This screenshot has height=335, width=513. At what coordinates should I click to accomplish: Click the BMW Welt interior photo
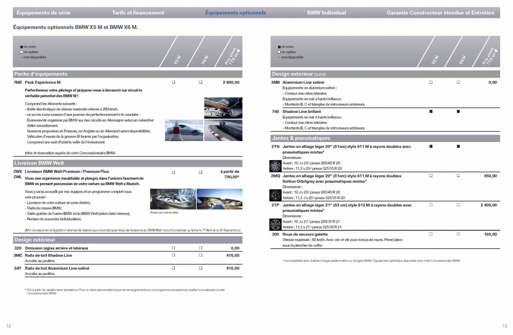[x=173, y=199]
